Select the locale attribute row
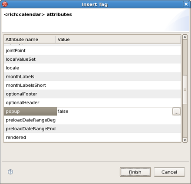191x184 pixels. (x=92, y=68)
